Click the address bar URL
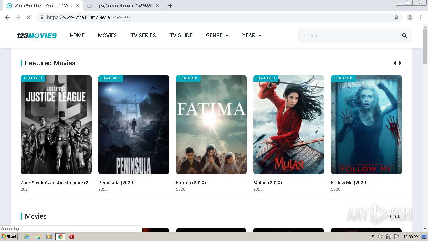The height and width of the screenshot is (241, 428). point(89,17)
